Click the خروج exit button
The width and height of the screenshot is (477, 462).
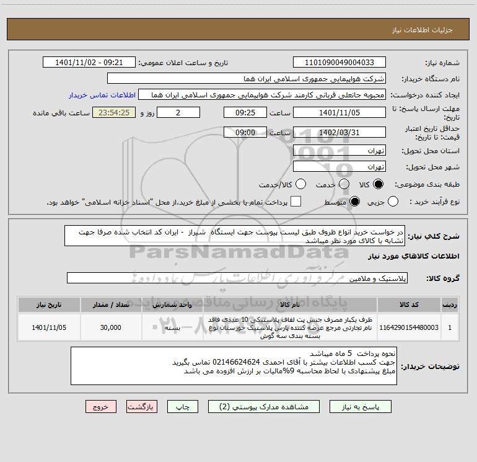(101, 407)
